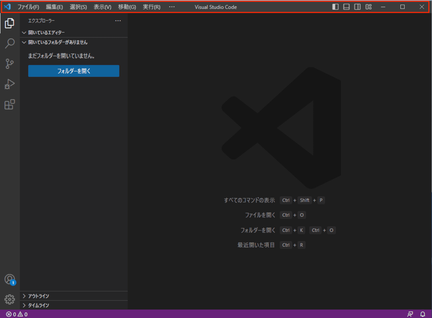Open Explorer's more actions ellipsis
Viewport: 432px width, 318px height.
point(118,21)
